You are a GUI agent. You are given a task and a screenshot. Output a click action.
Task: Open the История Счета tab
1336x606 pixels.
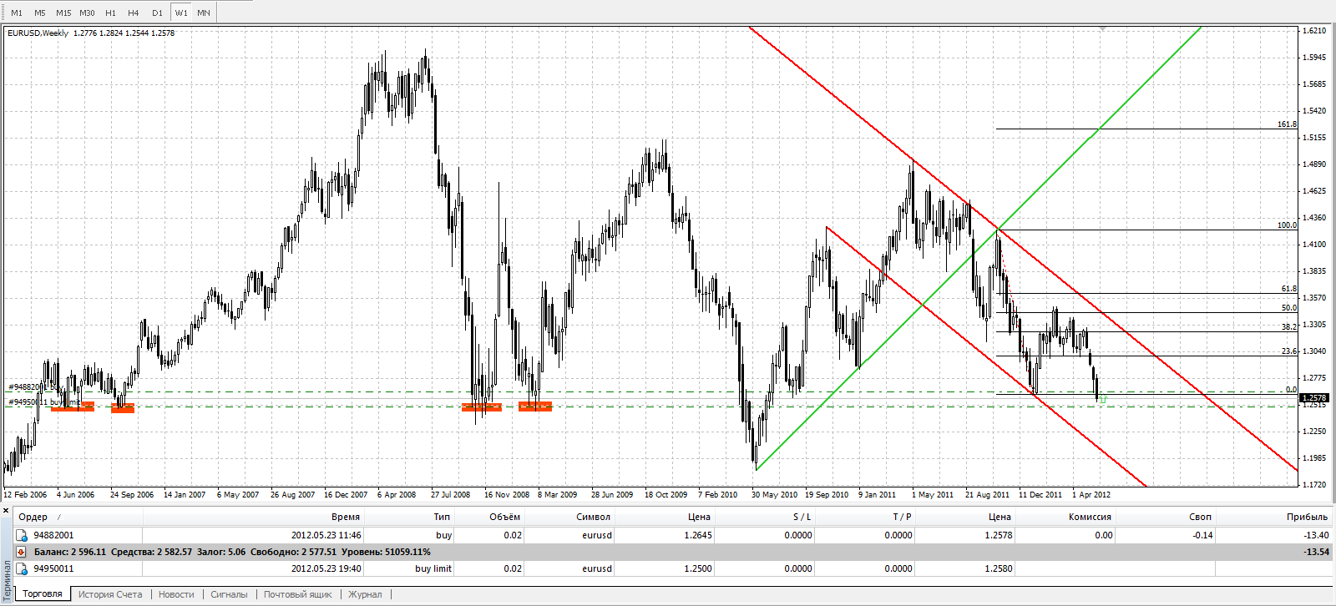click(110, 594)
